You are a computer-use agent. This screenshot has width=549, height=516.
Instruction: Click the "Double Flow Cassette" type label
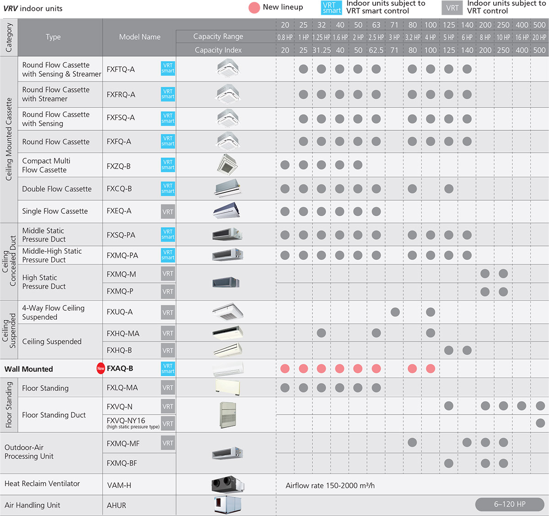(57, 189)
